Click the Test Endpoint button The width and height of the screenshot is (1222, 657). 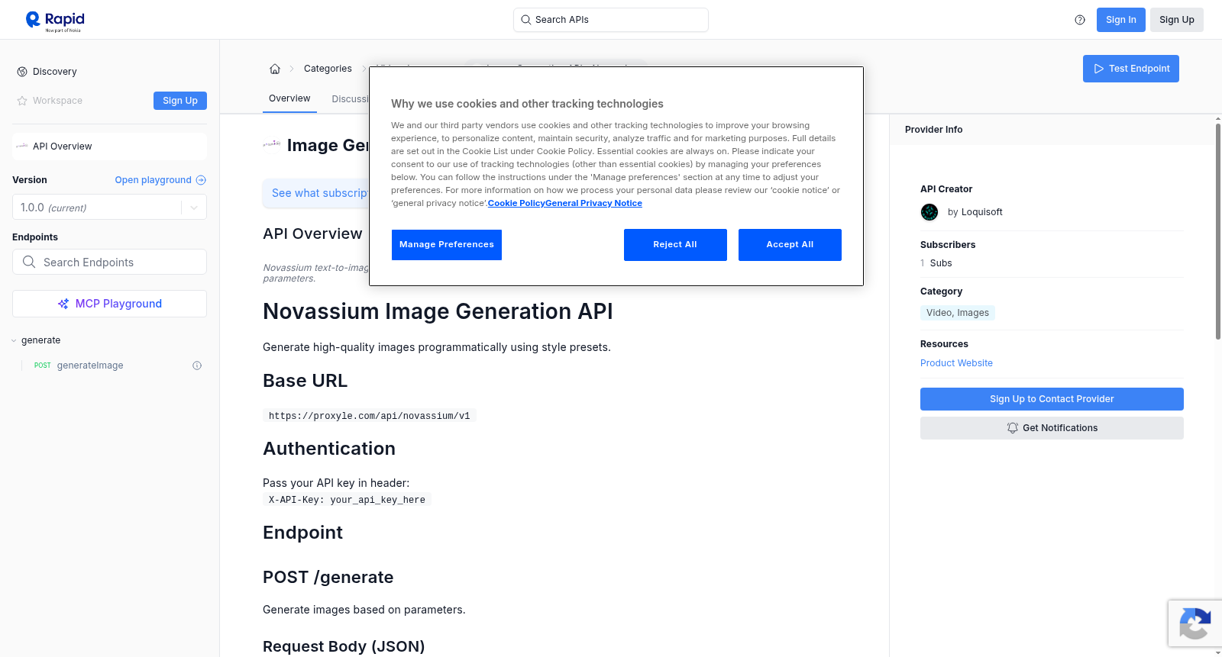[1130, 69]
